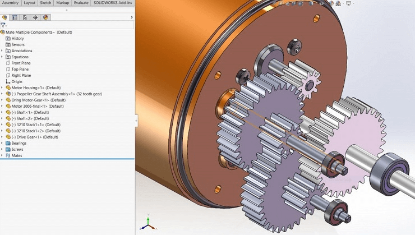Open the DisplayManager sphere tab

pos(45,17)
